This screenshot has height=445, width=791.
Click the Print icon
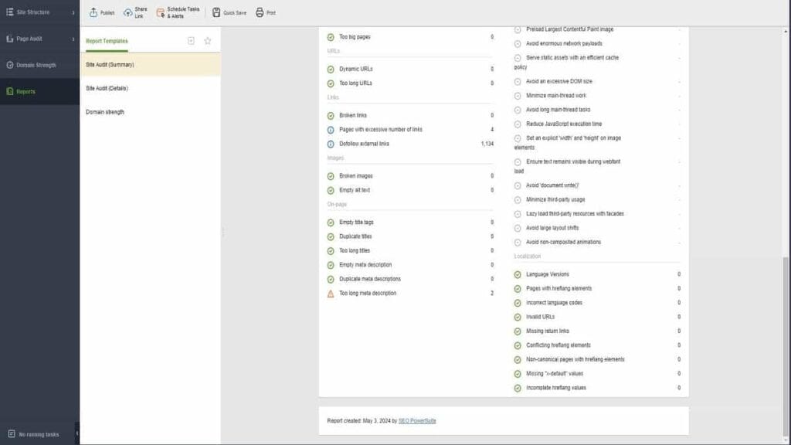coord(260,12)
